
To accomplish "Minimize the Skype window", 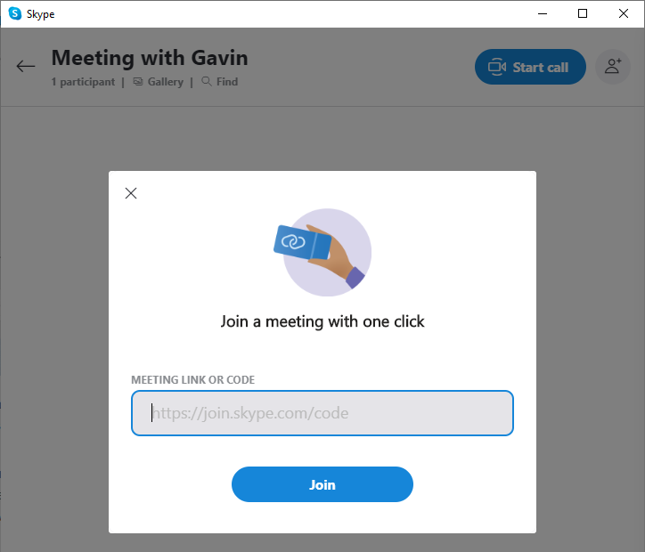I will pos(541,13).
